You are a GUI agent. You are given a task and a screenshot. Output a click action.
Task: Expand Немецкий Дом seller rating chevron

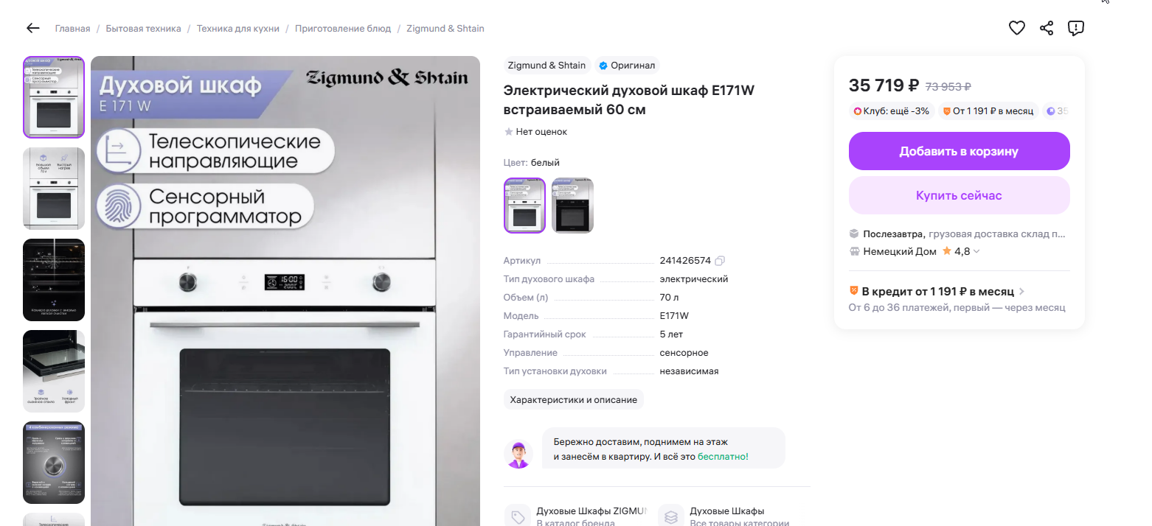(x=976, y=252)
